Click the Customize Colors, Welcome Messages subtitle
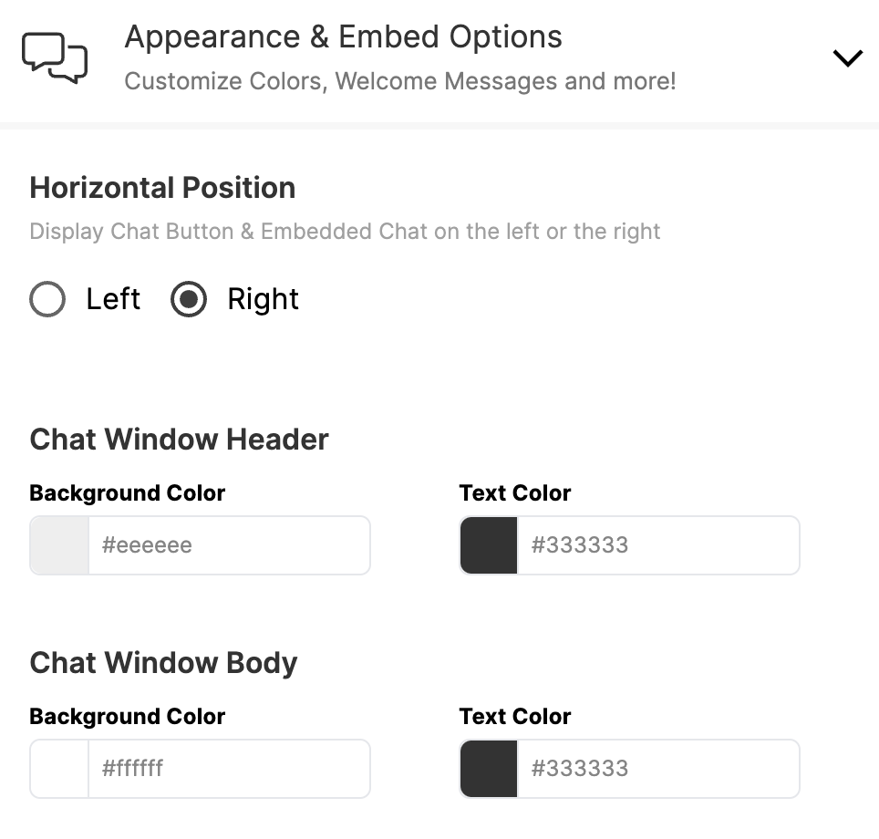 (x=399, y=81)
